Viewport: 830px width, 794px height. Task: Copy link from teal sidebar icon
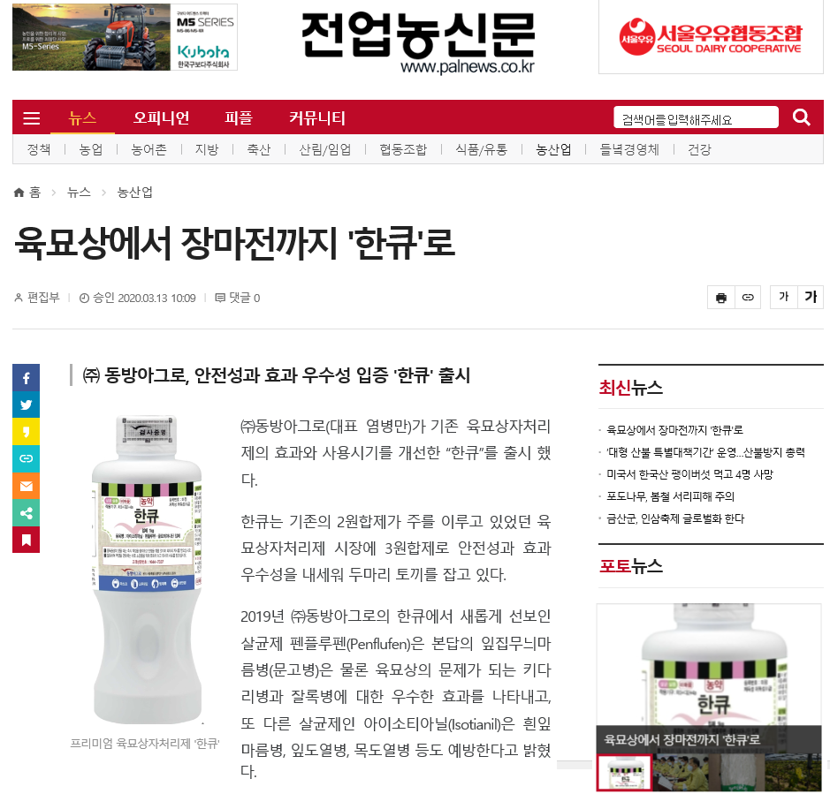[x=26, y=458]
